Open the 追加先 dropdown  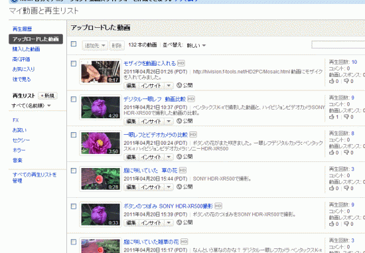95,45
